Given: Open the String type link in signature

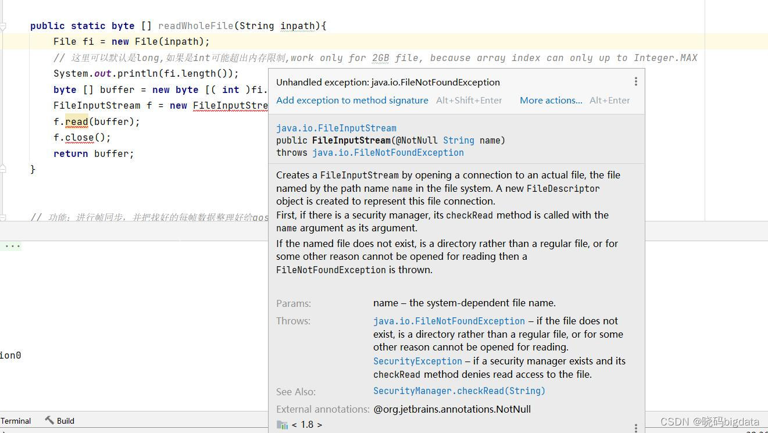Looking at the screenshot, I should coord(459,140).
